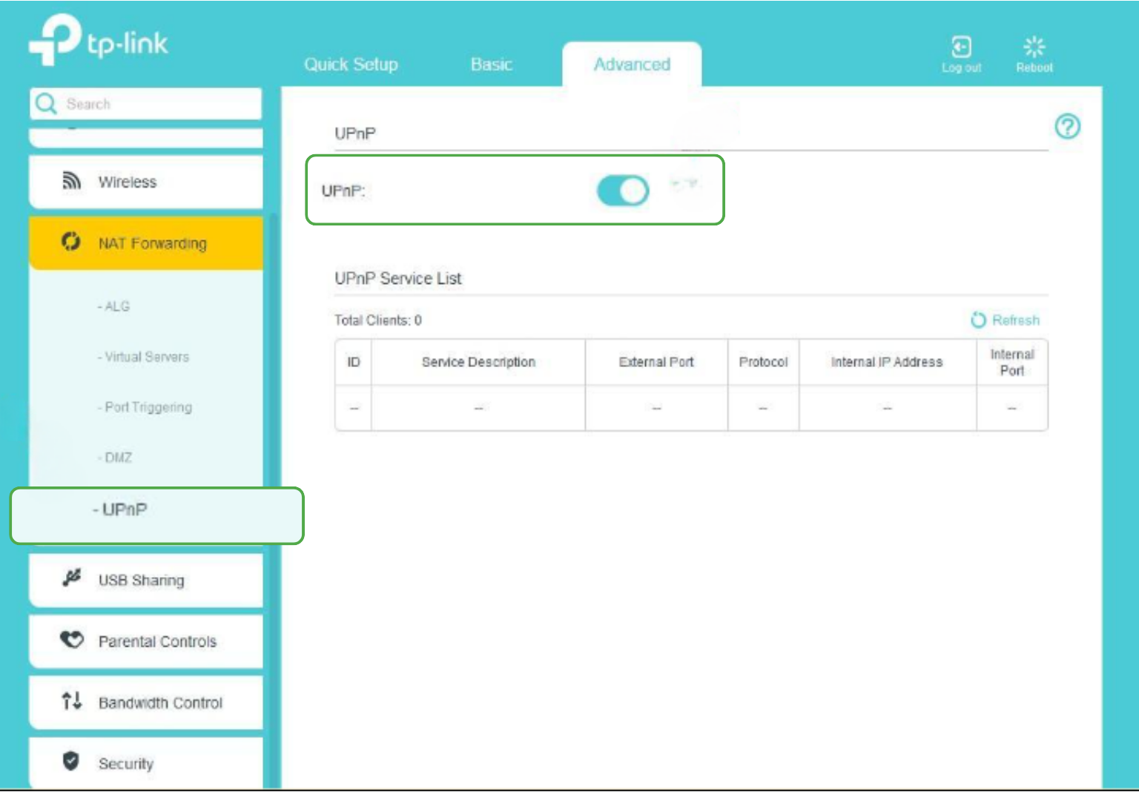Click the External Port column header
Viewport: 1139px width, 792px height.
[x=656, y=362]
